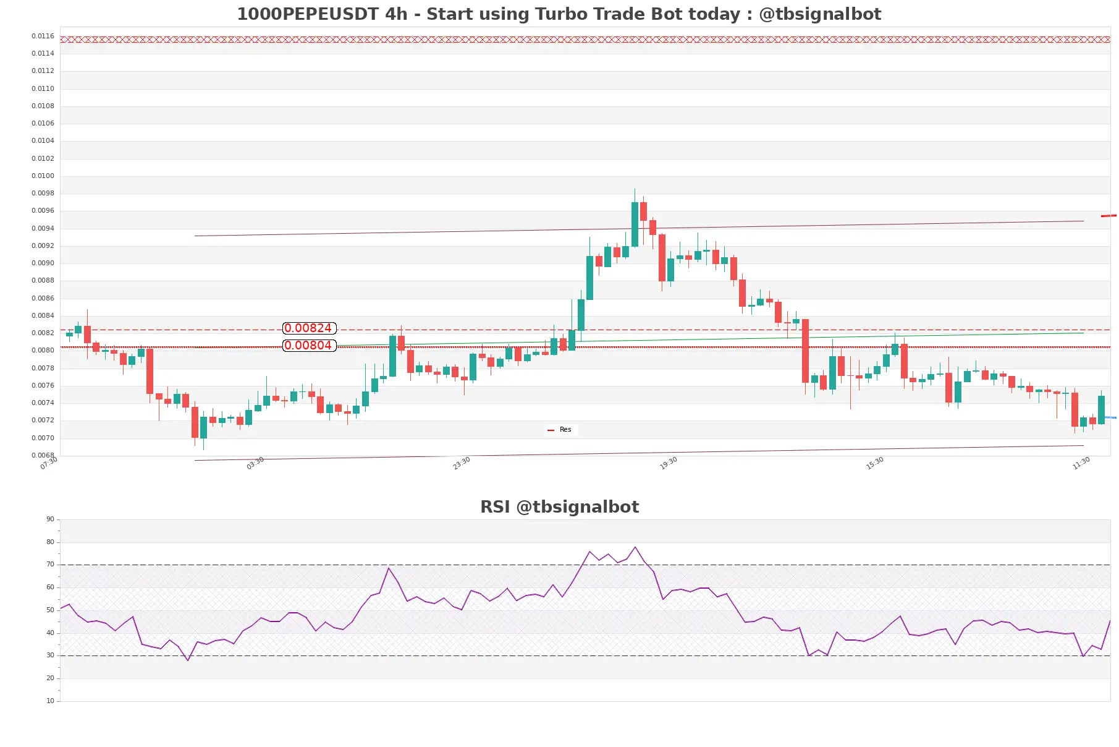Click the 1000PEPEUSDT 4h chart title

pyautogui.click(x=559, y=14)
